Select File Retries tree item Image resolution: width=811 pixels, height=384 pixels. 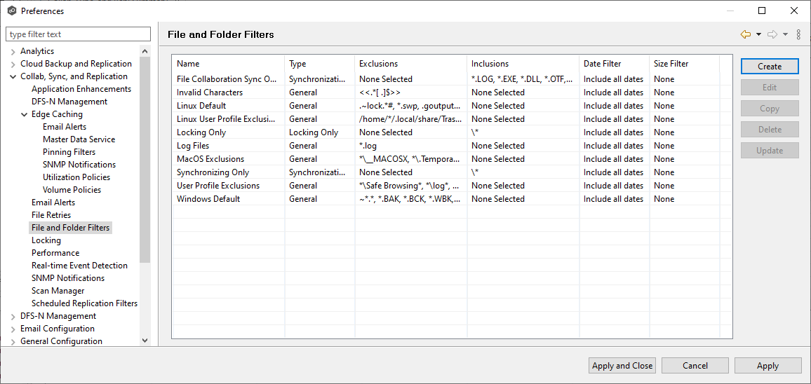click(x=51, y=215)
